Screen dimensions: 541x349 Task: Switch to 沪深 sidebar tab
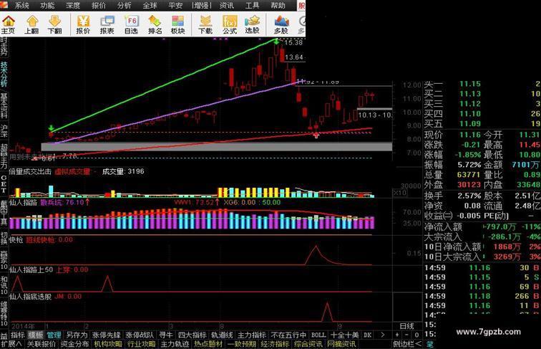4,130
